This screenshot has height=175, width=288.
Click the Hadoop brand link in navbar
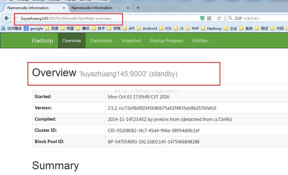click(x=43, y=40)
